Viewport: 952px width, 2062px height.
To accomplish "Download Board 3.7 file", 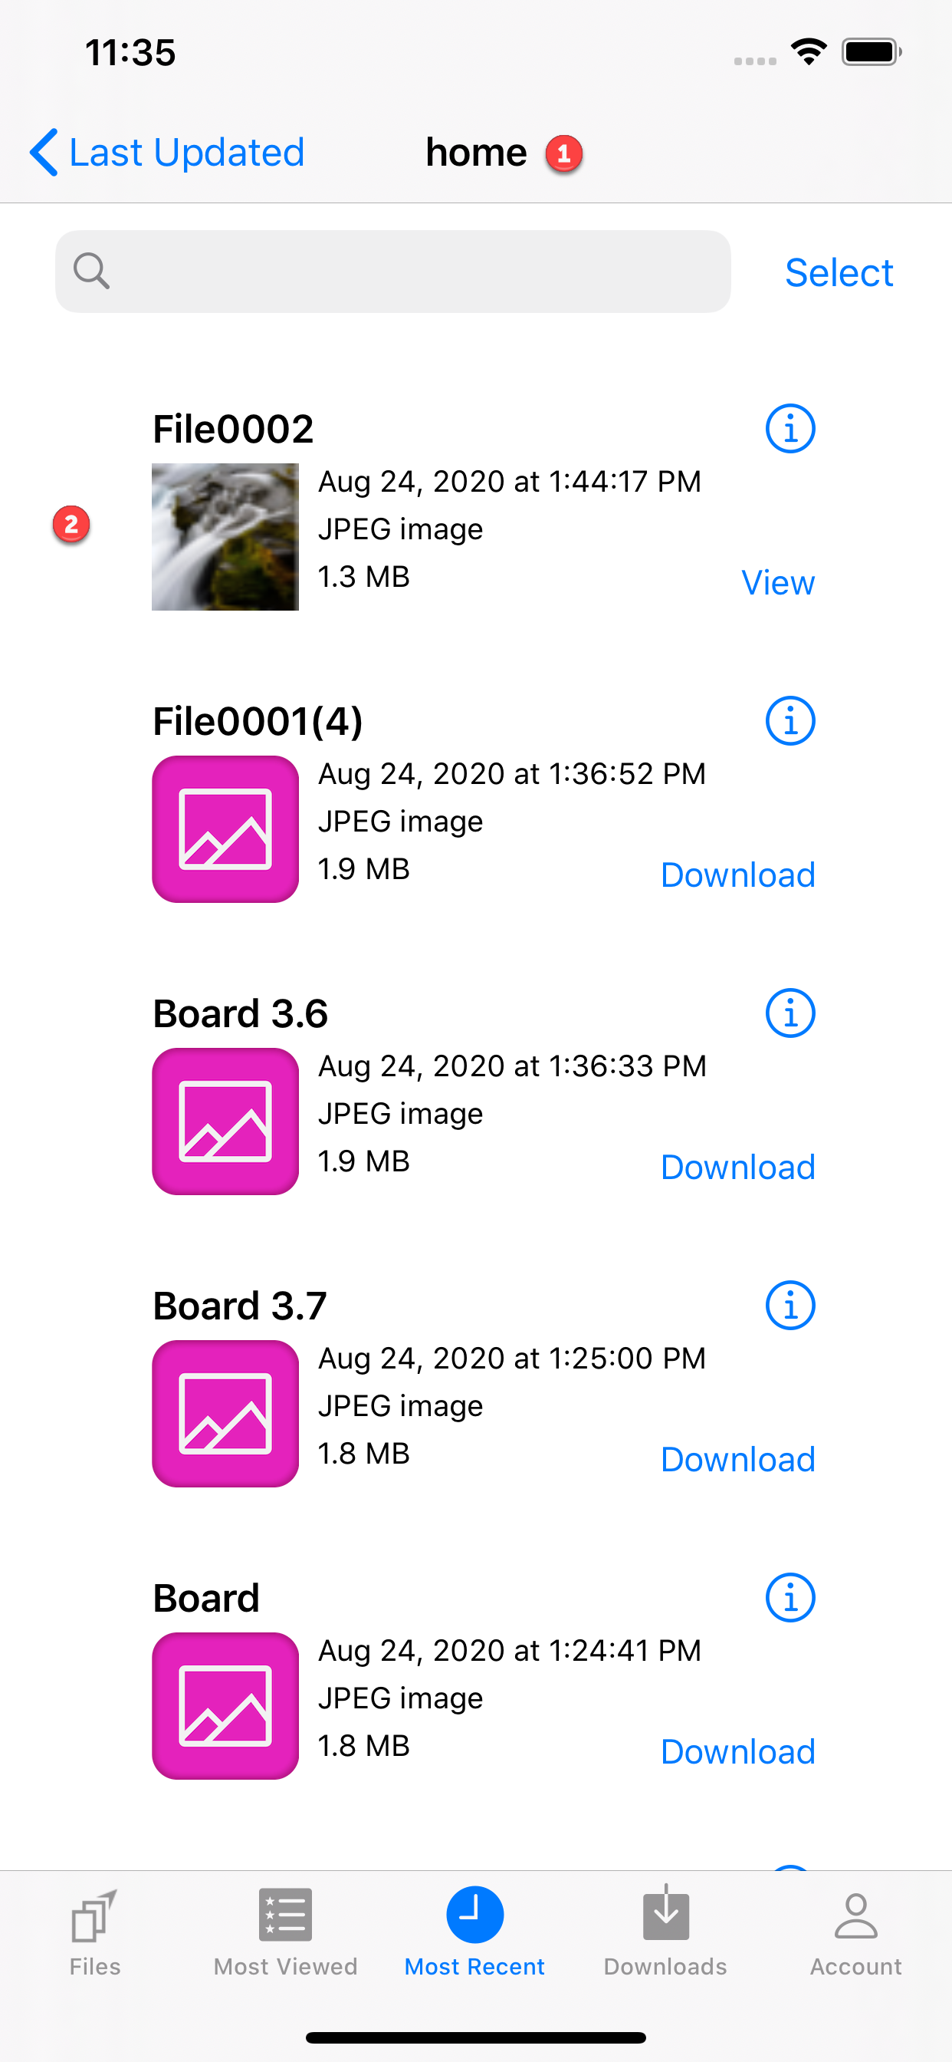I will (x=737, y=1459).
